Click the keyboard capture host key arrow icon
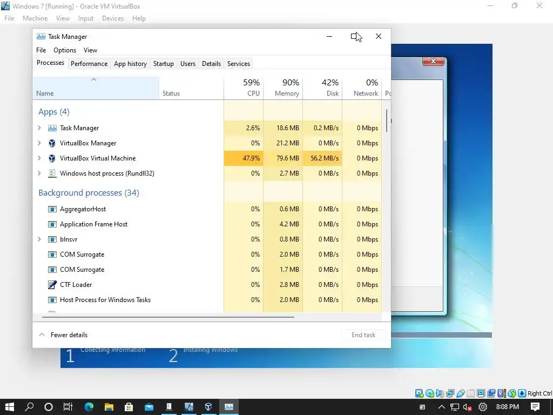This screenshot has height=415, width=553. point(522,393)
